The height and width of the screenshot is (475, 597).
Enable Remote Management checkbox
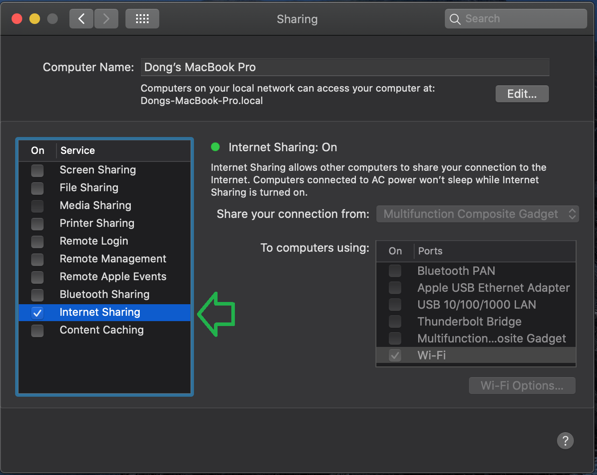[x=37, y=259]
